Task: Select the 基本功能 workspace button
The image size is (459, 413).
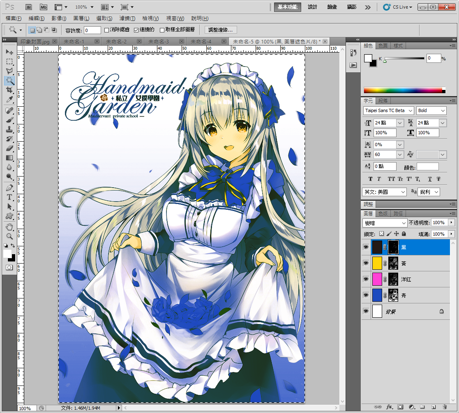Action: (288, 7)
